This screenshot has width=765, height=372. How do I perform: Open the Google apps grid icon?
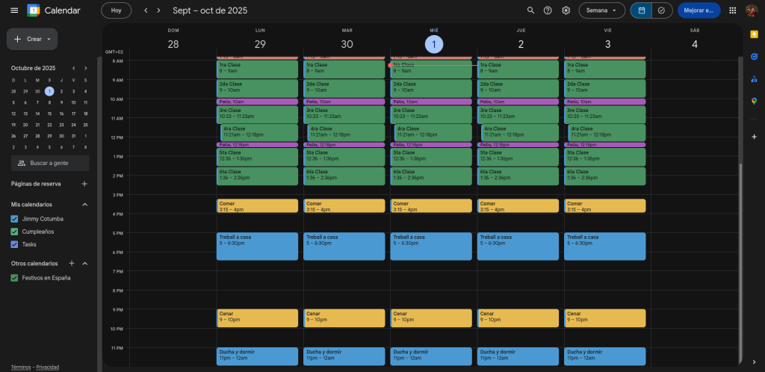(732, 10)
